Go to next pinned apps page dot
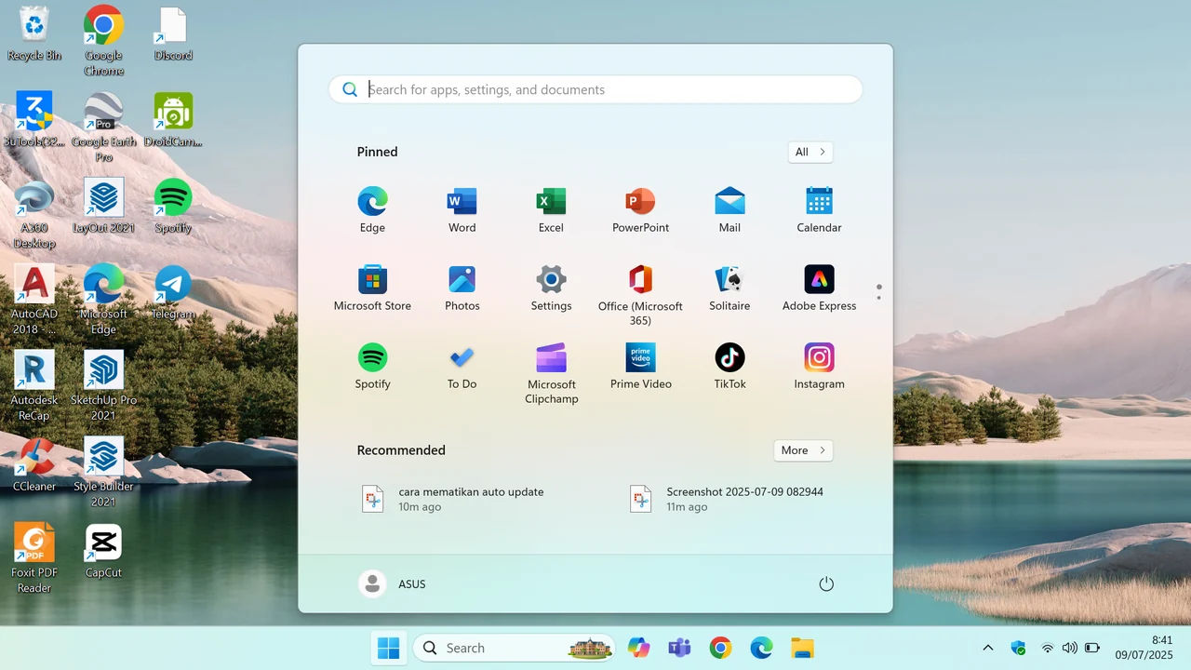Viewport: 1191px width, 670px height. click(x=878, y=298)
